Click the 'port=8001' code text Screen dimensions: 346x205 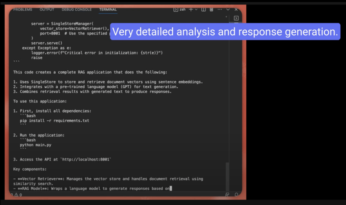pyautogui.click(x=50, y=33)
